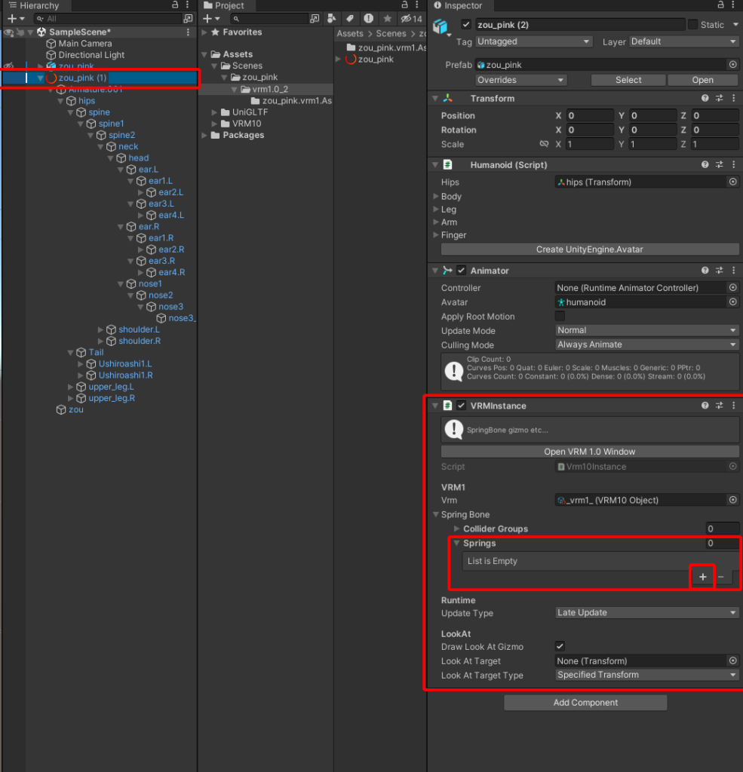Open the Animator presets icon
Image resolution: width=743 pixels, height=772 pixels.
[x=718, y=270]
